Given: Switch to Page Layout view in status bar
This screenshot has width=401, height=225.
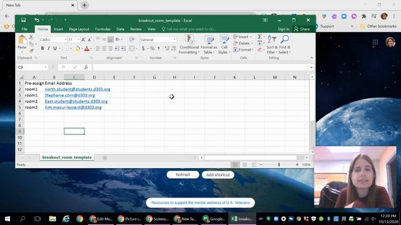Looking at the screenshot, I should click(244, 165).
